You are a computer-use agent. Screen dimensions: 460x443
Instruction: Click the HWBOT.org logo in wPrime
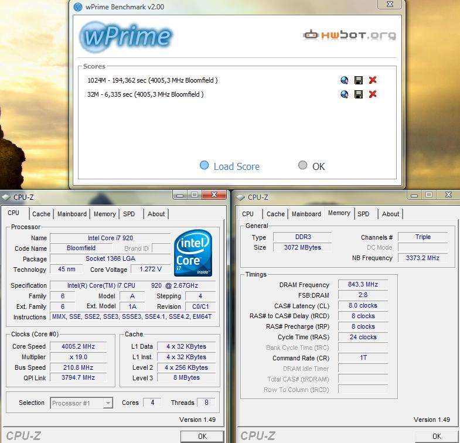click(349, 35)
